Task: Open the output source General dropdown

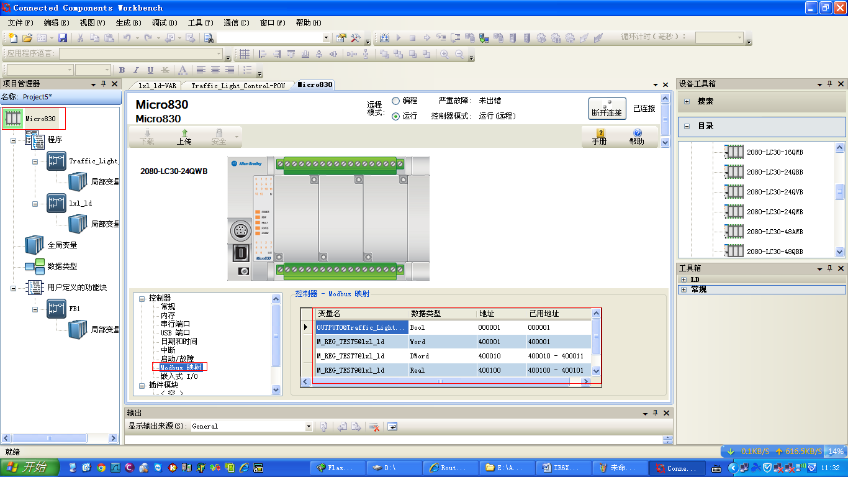Action: 309,427
